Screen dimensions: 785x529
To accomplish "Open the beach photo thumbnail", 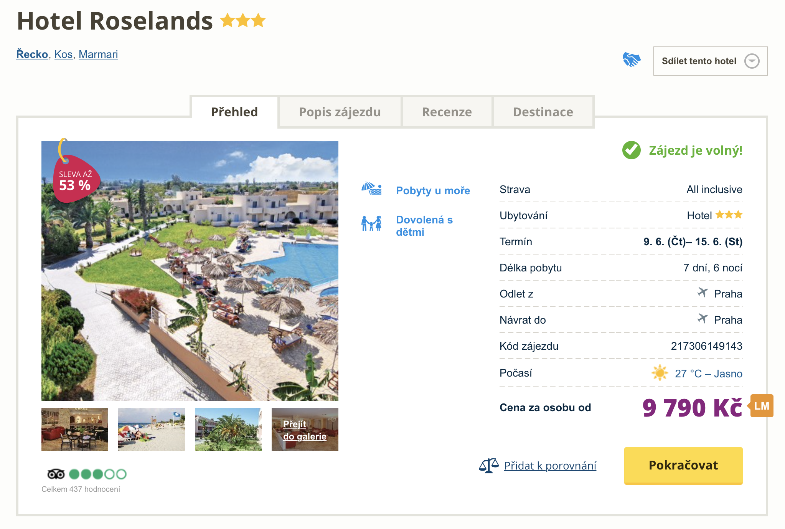I will tap(152, 429).
